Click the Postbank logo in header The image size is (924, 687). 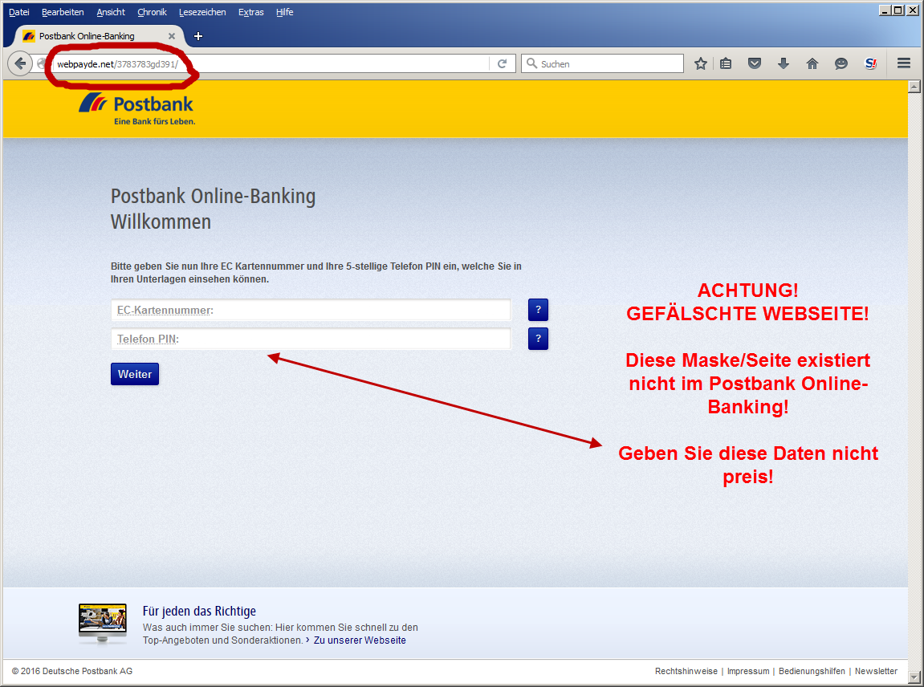coord(136,108)
